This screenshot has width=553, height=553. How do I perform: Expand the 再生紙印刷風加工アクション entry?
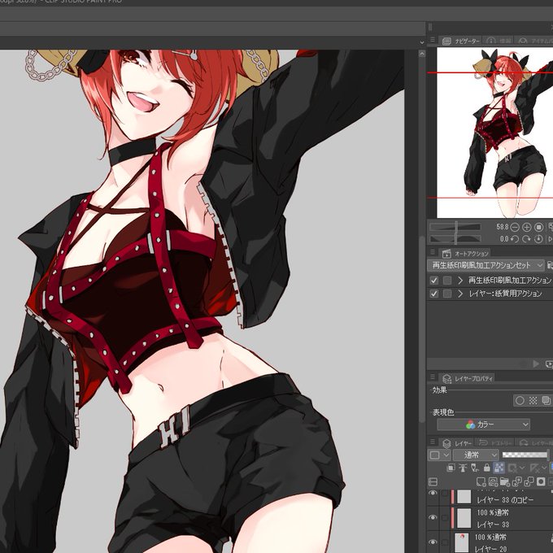click(x=460, y=281)
